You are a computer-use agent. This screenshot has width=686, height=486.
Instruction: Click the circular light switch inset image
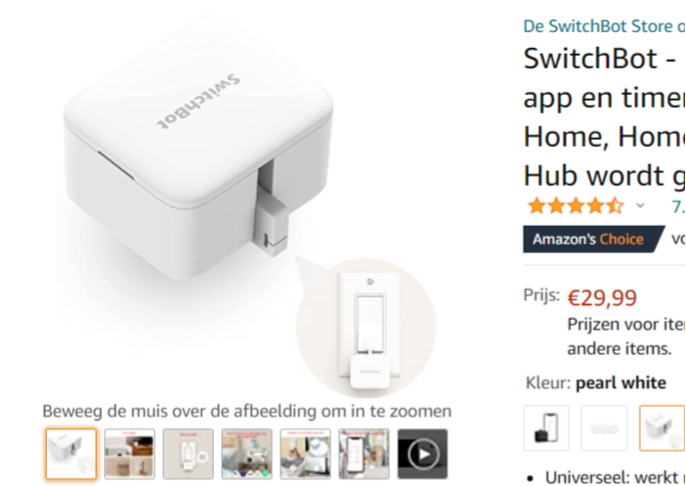pos(366,328)
